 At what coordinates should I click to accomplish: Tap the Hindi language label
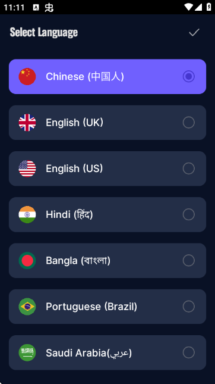(x=69, y=214)
